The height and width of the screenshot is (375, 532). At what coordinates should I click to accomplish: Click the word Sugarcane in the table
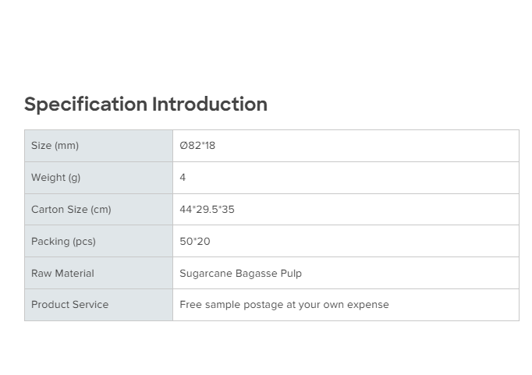tap(204, 274)
